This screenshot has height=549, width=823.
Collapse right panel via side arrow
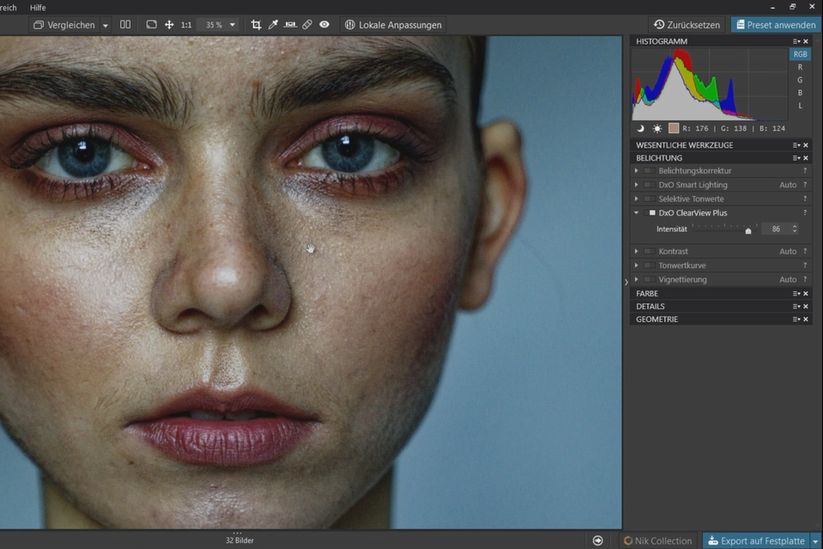pos(625,282)
